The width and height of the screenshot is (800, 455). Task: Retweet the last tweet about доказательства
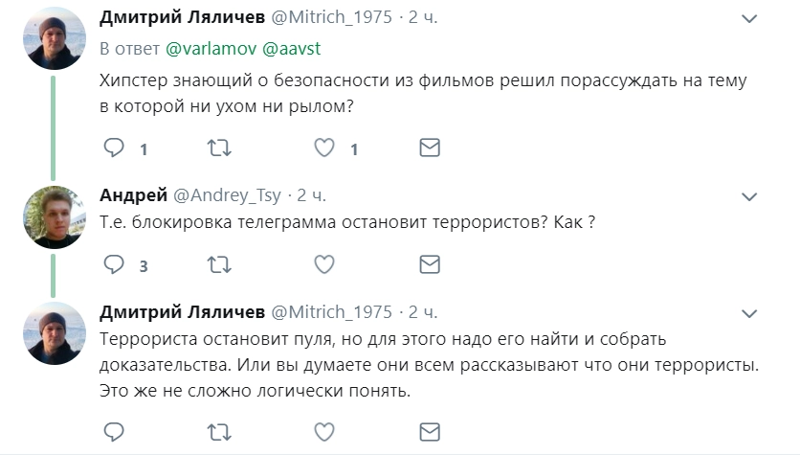[x=219, y=430]
